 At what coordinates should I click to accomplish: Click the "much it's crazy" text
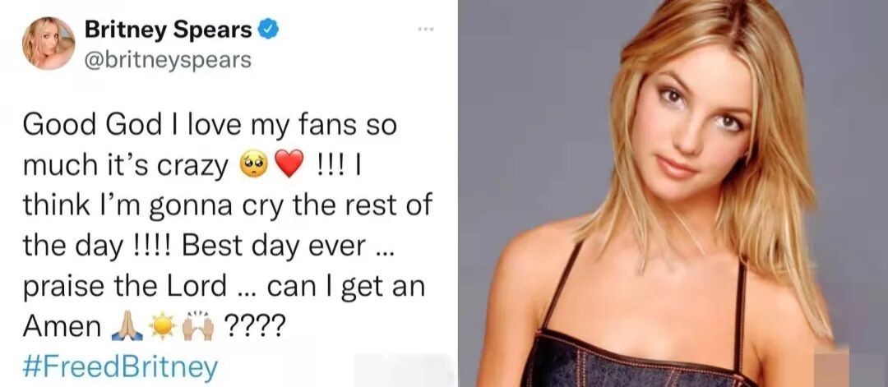(125, 166)
